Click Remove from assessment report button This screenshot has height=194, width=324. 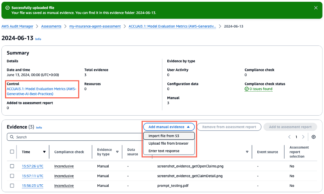click(229, 127)
